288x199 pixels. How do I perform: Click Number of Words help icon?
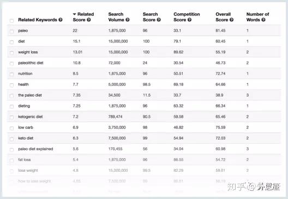(x=263, y=20)
